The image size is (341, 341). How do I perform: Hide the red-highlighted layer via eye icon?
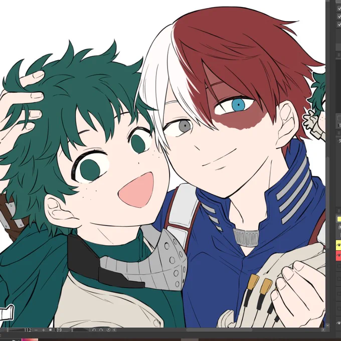coord(338,256)
